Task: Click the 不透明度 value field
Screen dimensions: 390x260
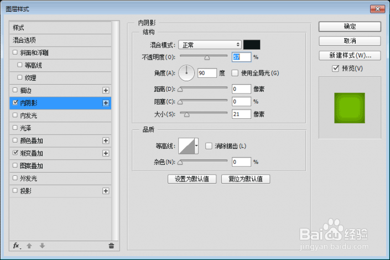Action: click(242, 57)
